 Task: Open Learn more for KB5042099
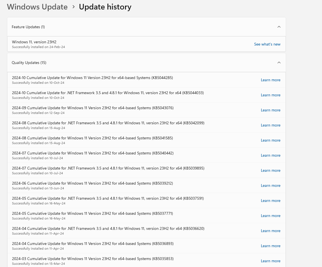click(x=270, y=125)
